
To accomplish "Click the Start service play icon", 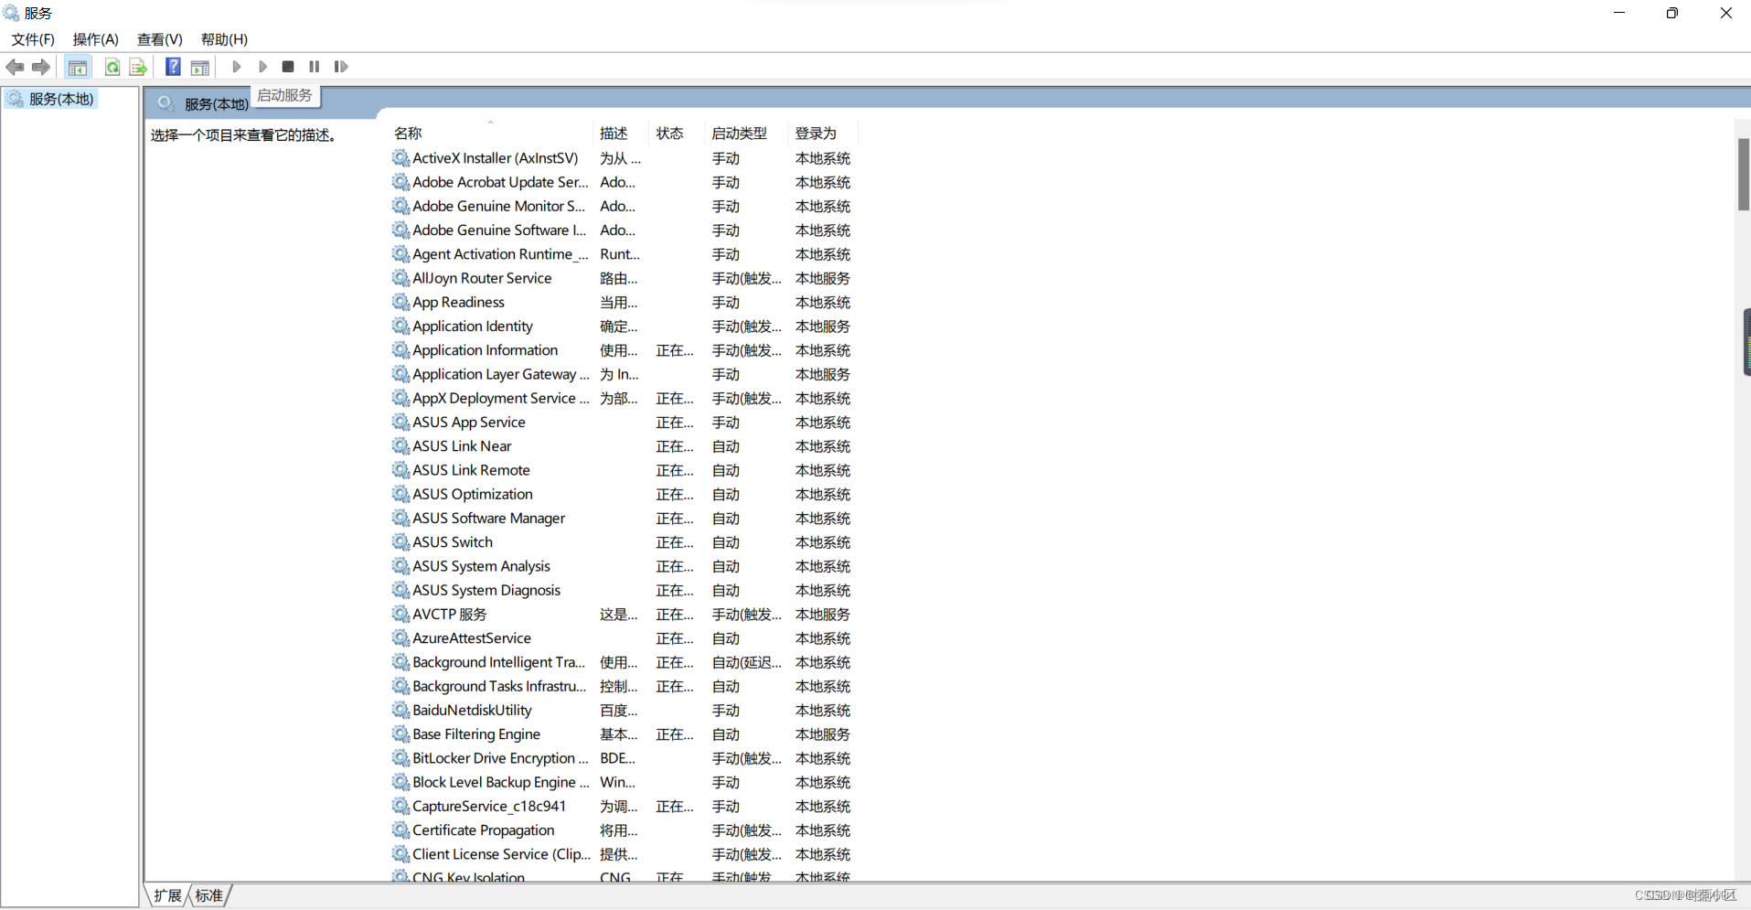I will 237,67.
